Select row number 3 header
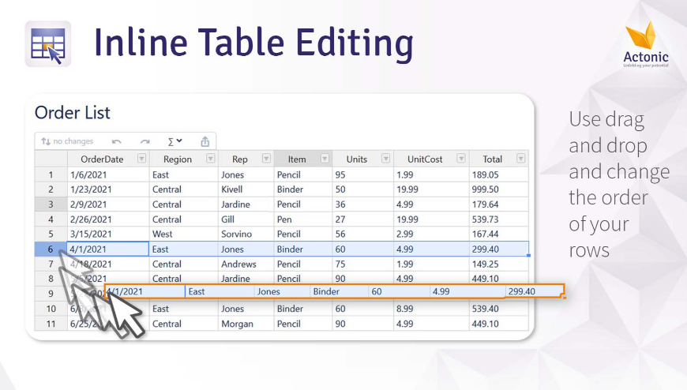 pyautogui.click(x=51, y=204)
